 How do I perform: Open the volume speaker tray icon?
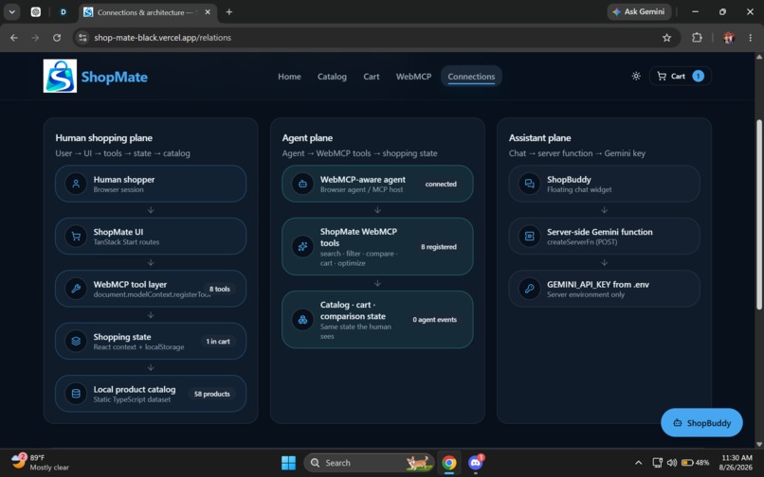pos(671,463)
